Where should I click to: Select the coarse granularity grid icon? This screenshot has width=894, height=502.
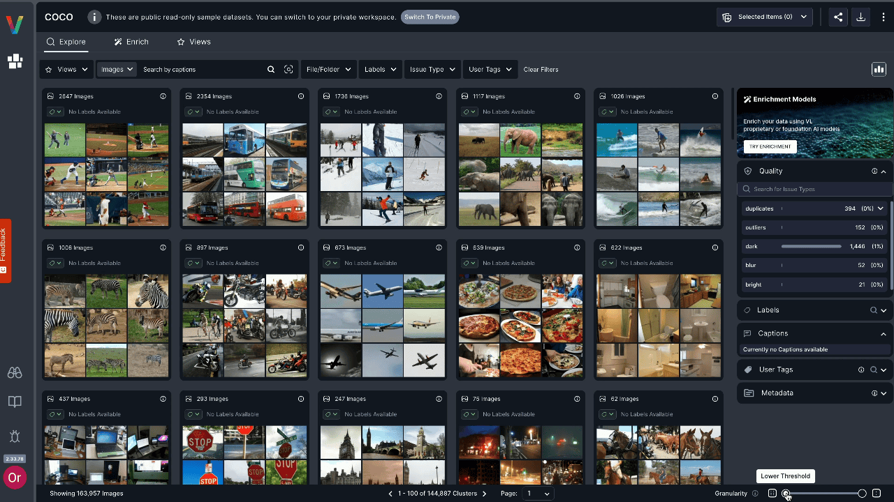point(772,494)
